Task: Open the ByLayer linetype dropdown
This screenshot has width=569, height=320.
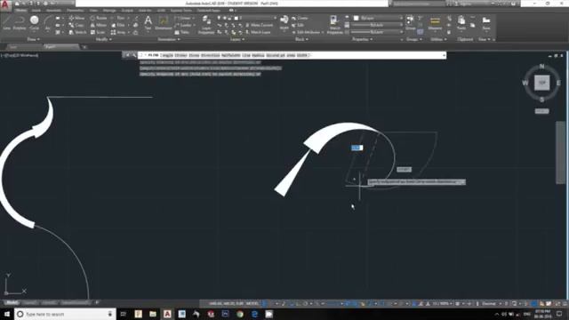Action: 378,32
